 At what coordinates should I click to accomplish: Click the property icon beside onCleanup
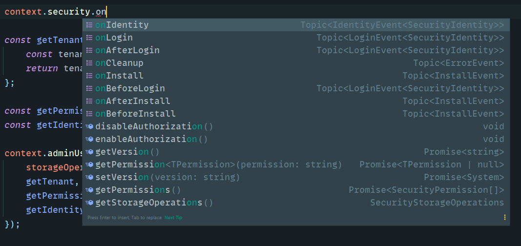coord(89,63)
